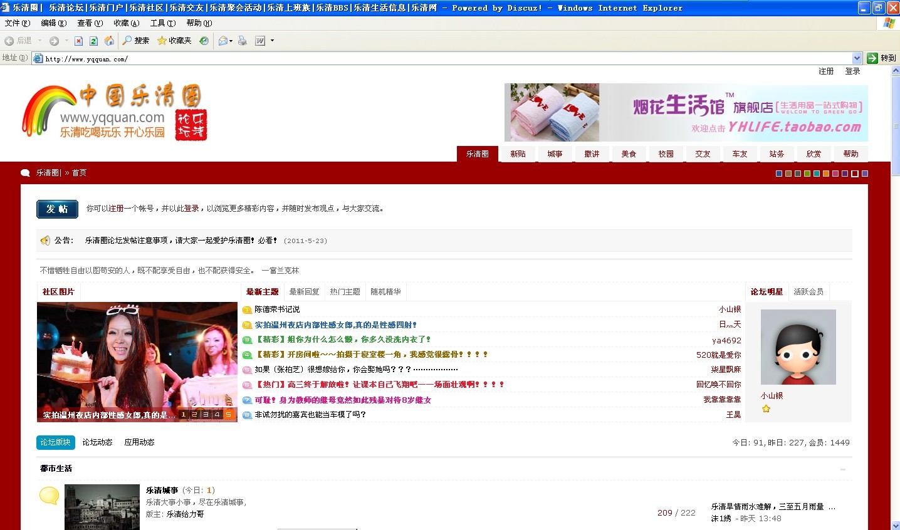The width and height of the screenshot is (900, 530).
Task: Open the Search (搜索) toolbar button
Action: 135,41
